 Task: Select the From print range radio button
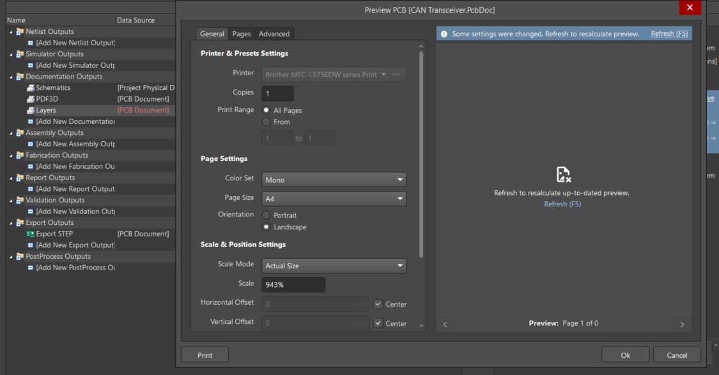pyautogui.click(x=267, y=122)
